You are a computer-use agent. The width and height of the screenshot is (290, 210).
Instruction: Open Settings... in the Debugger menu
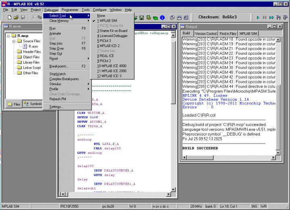pos(56,107)
